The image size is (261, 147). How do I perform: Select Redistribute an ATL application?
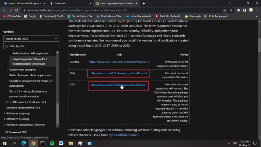tap(31, 53)
